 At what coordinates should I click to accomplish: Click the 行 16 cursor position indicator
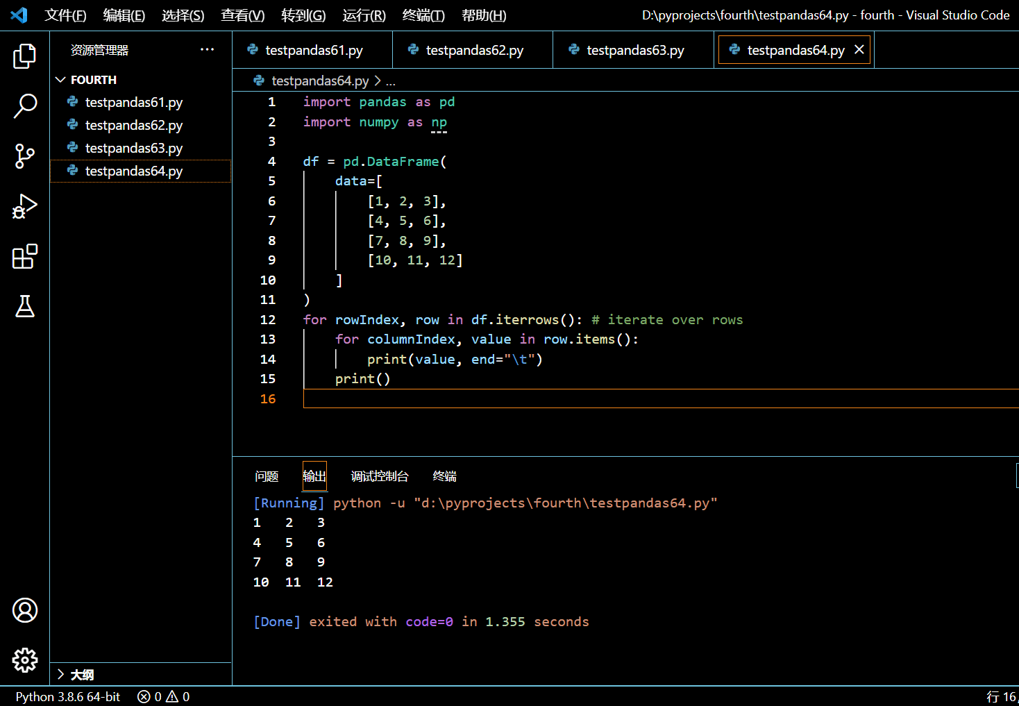[x=1002, y=696]
